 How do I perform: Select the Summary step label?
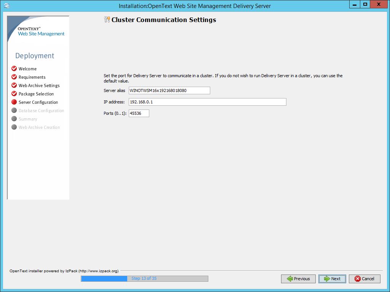point(28,119)
